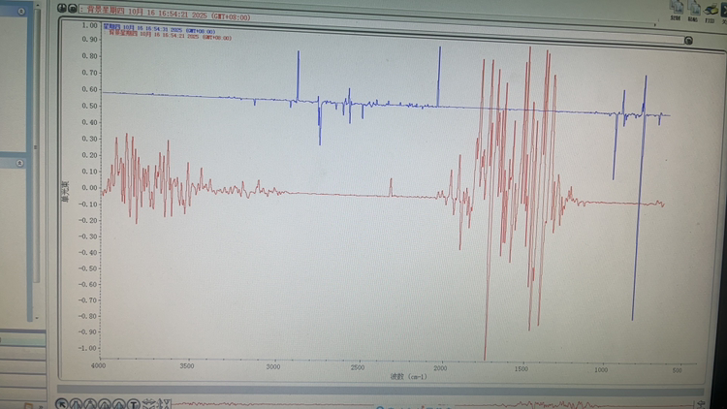Select the peak height tool, fourth palette icon
The image size is (727, 409).
coord(105,404)
